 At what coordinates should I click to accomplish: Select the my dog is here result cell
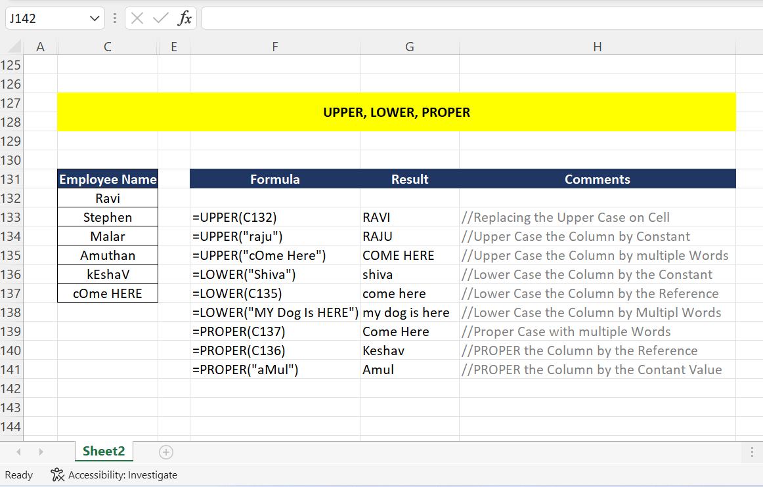click(410, 312)
